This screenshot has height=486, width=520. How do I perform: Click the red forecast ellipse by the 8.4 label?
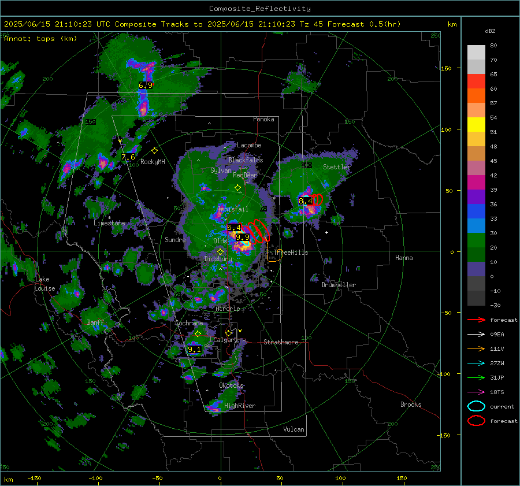click(x=317, y=199)
